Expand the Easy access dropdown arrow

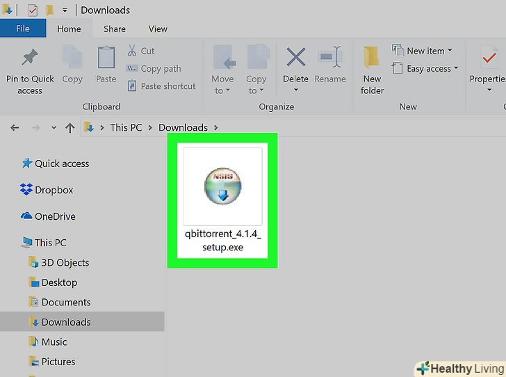[x=456, y=68]
